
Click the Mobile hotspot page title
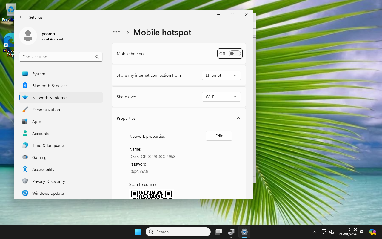[162, 32]
